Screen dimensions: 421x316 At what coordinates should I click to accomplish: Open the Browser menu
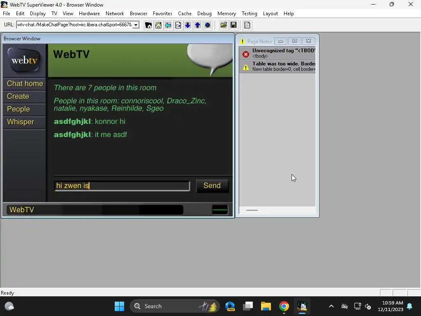pos(139,14)
